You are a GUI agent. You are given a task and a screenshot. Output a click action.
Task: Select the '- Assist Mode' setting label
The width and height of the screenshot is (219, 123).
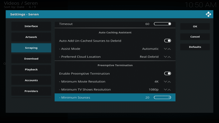tap(69, 49)
